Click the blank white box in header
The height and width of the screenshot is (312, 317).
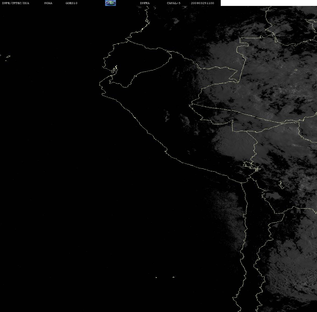click(269, 3)
